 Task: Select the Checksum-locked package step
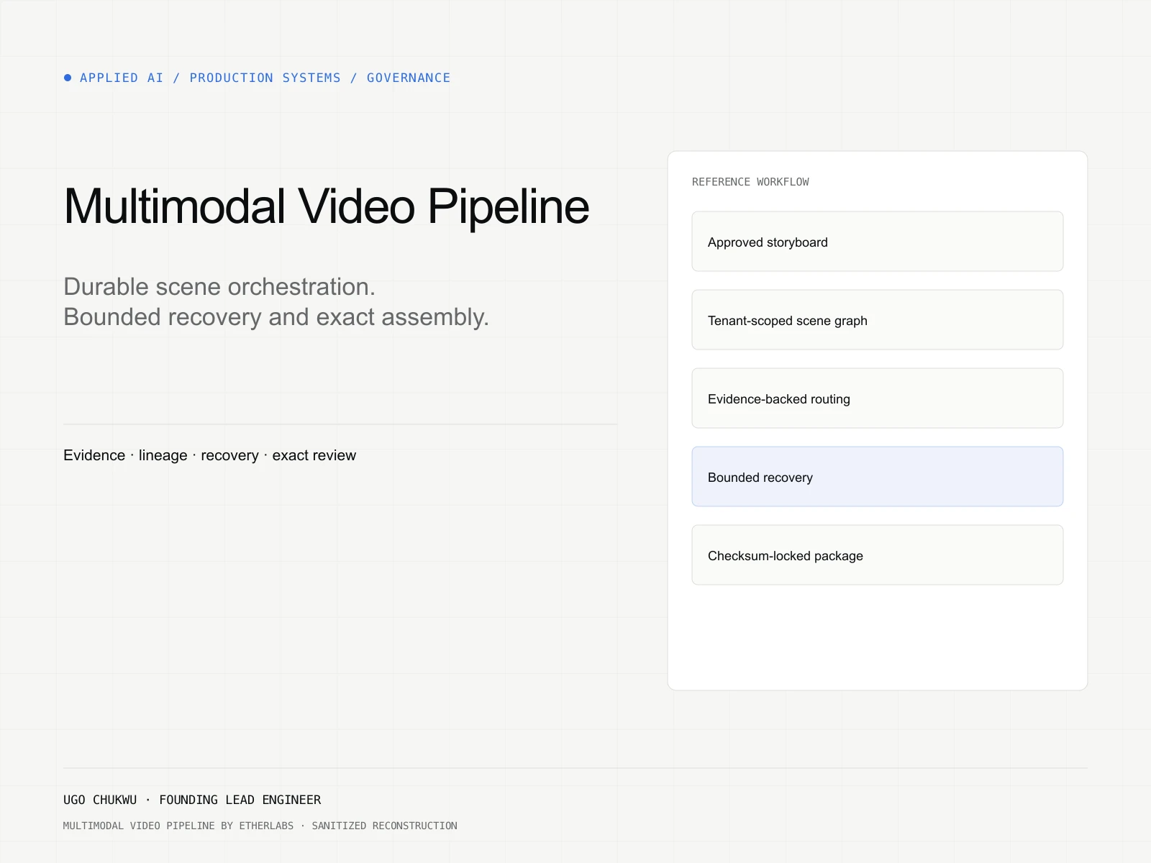click(x=877, y=555)
